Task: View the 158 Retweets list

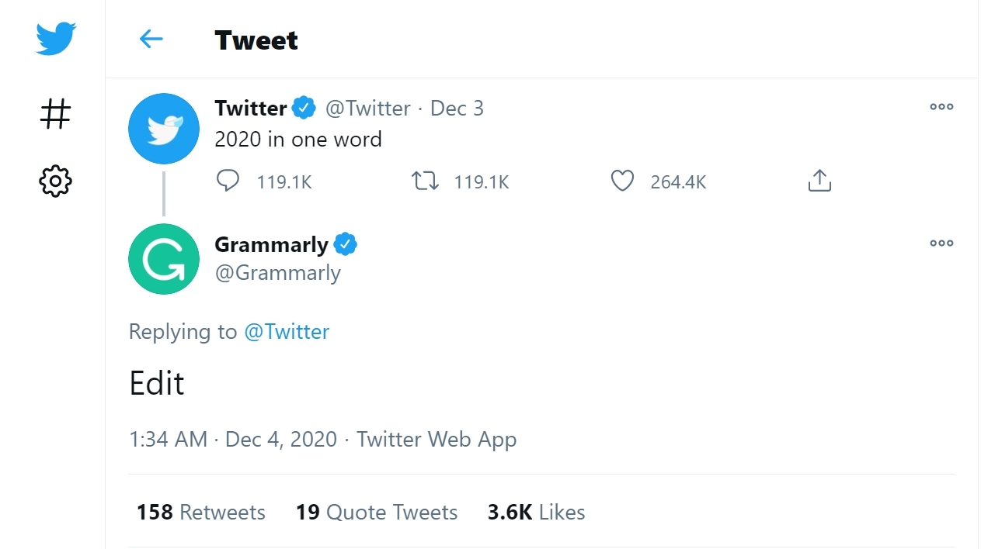Action: click(201, 513)
